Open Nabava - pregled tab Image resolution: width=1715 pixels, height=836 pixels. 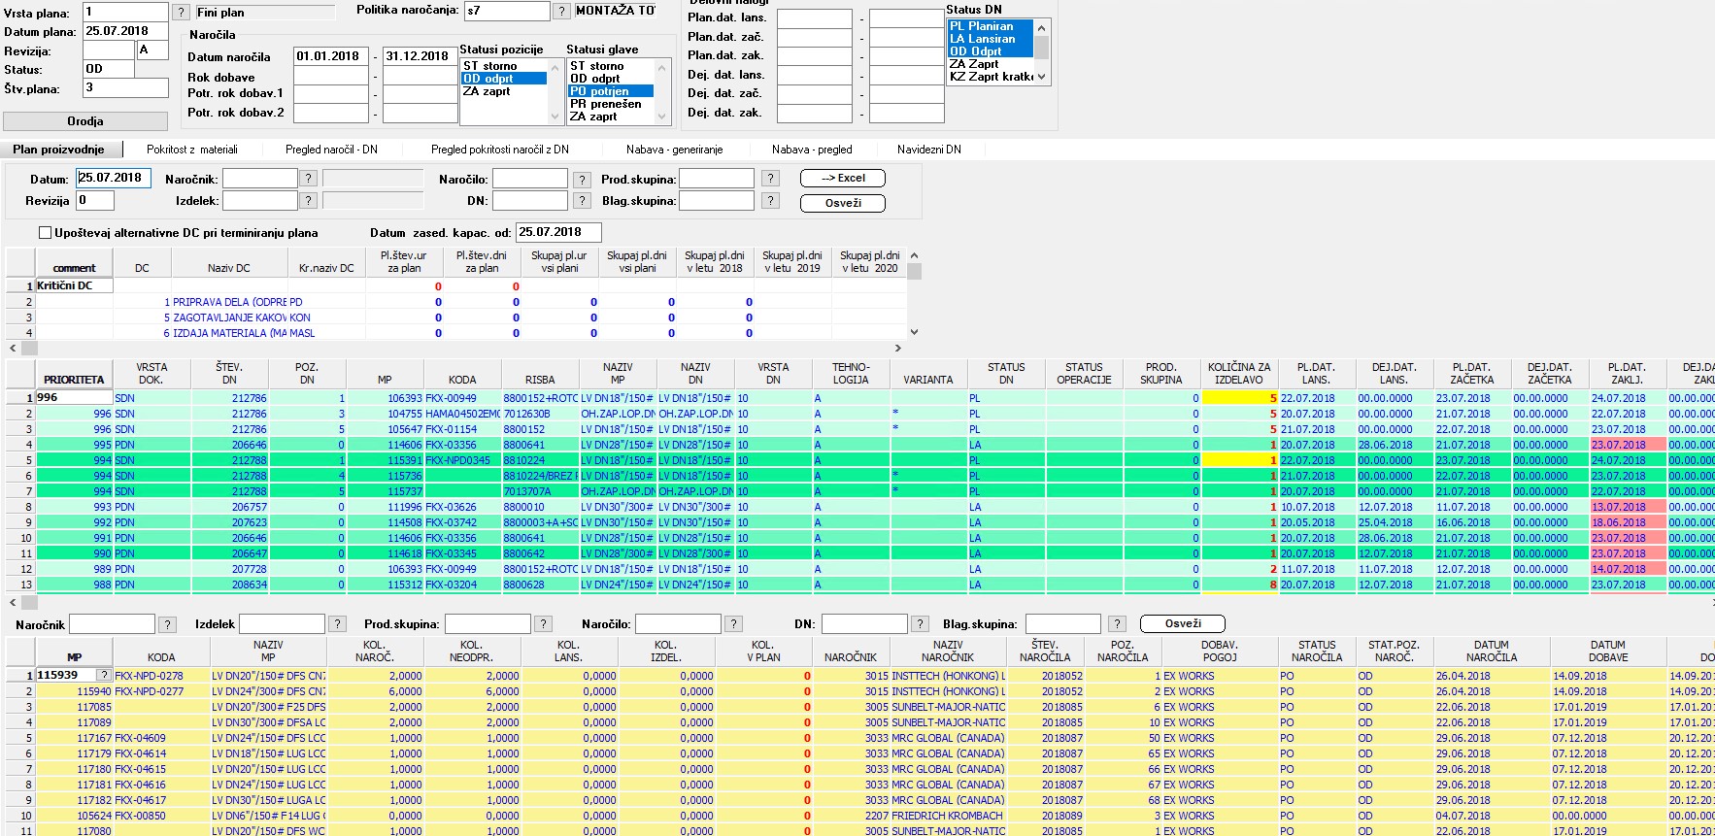click(x=812, y=150)
